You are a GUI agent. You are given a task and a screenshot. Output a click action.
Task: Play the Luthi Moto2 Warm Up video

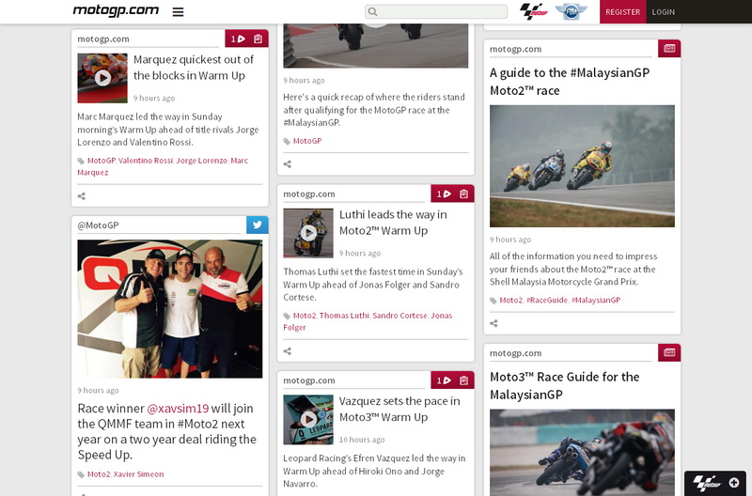click(x=308, y=233)
